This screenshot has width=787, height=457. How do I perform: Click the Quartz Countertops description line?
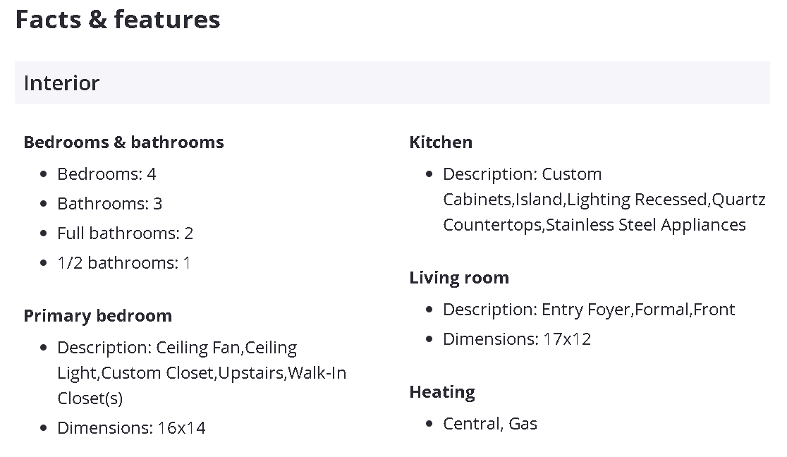[604, 200]
